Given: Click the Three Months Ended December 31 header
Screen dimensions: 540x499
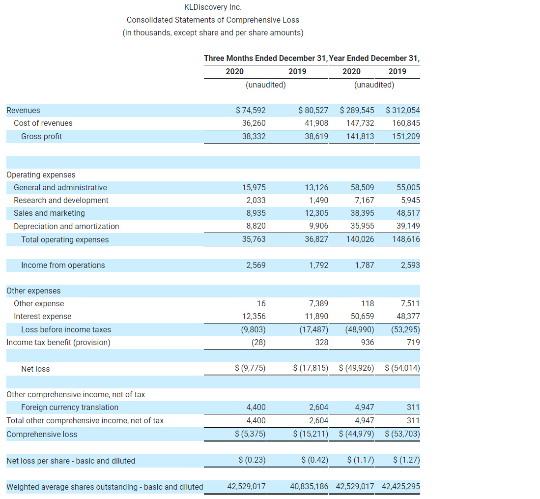Looking at the screenshot, I should pos(266,58).
